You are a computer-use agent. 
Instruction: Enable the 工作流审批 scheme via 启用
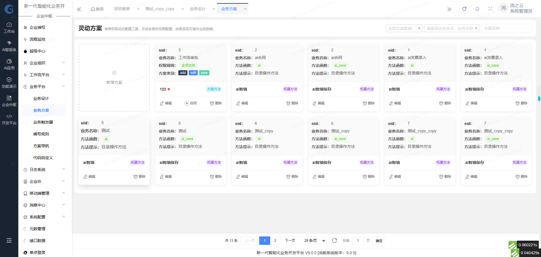(191, 103)
